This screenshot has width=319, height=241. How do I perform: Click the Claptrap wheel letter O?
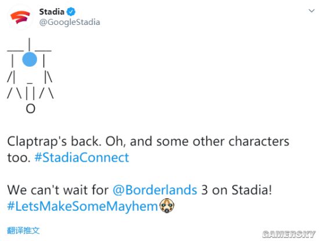coord(31,108)
